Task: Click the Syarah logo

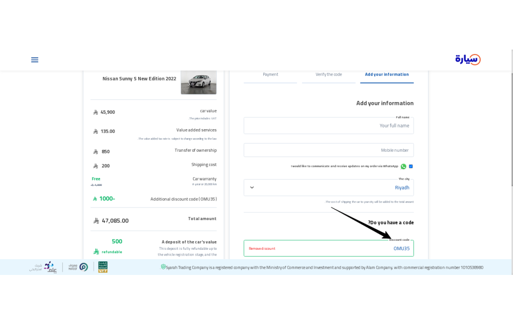Action: click(468, 59)
